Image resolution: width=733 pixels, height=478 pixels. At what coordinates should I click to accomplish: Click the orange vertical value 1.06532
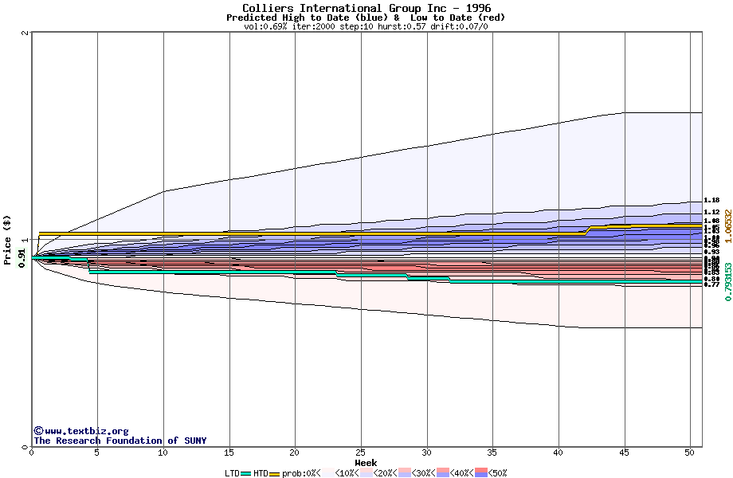point(728,225)
